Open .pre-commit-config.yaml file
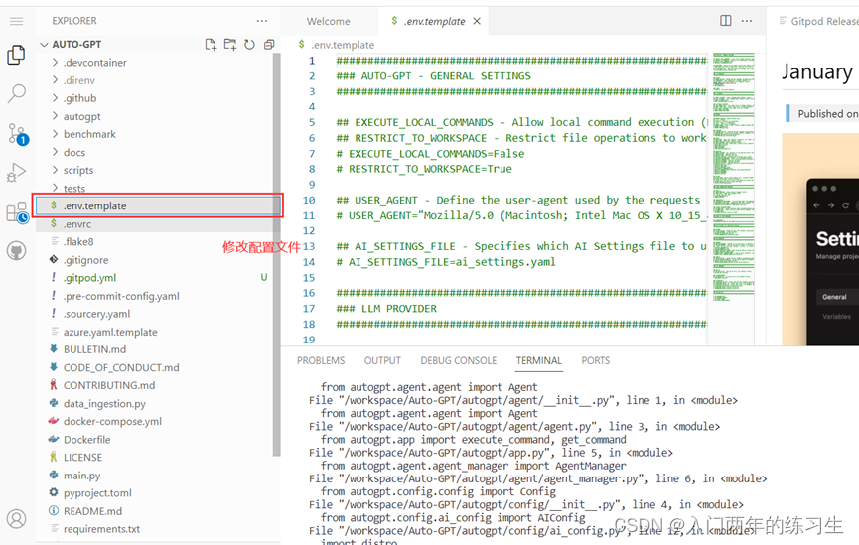The width and height of the screenshot is (859, 545). click(x=155, y=296)
